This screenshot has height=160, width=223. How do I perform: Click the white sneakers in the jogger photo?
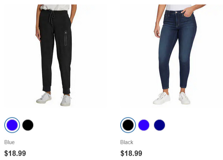click(54, 99)
